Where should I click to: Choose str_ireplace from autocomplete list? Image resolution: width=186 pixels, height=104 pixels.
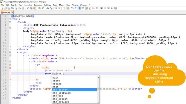coord(74,93)
